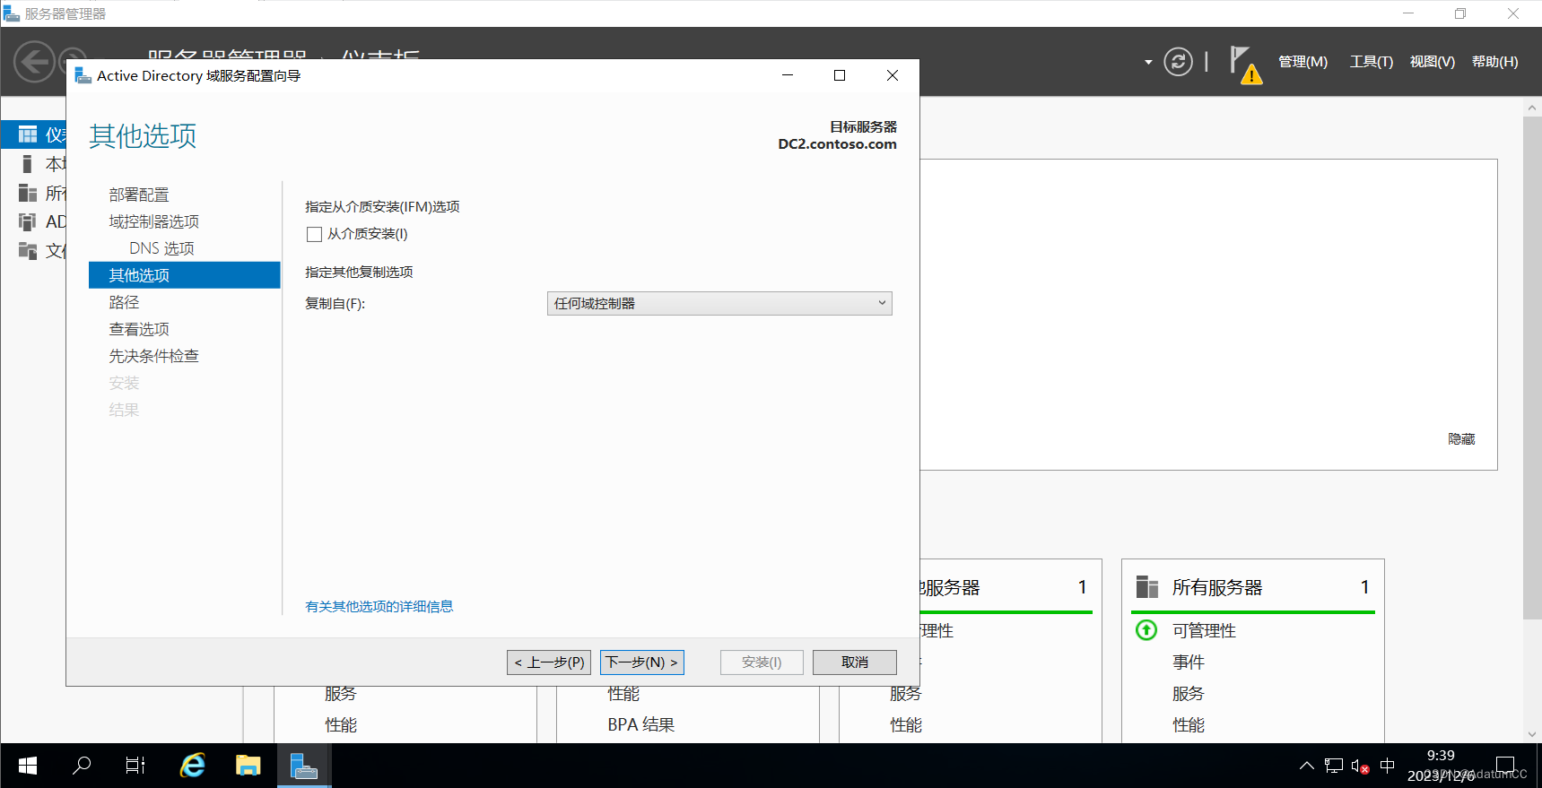Click the green manageability status icon

(1146, 630)
